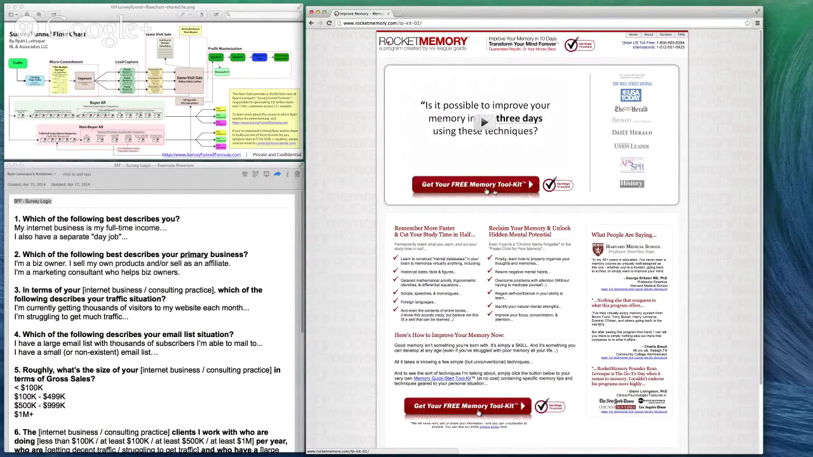Show note info in Evernote

(x=287, y=174)
